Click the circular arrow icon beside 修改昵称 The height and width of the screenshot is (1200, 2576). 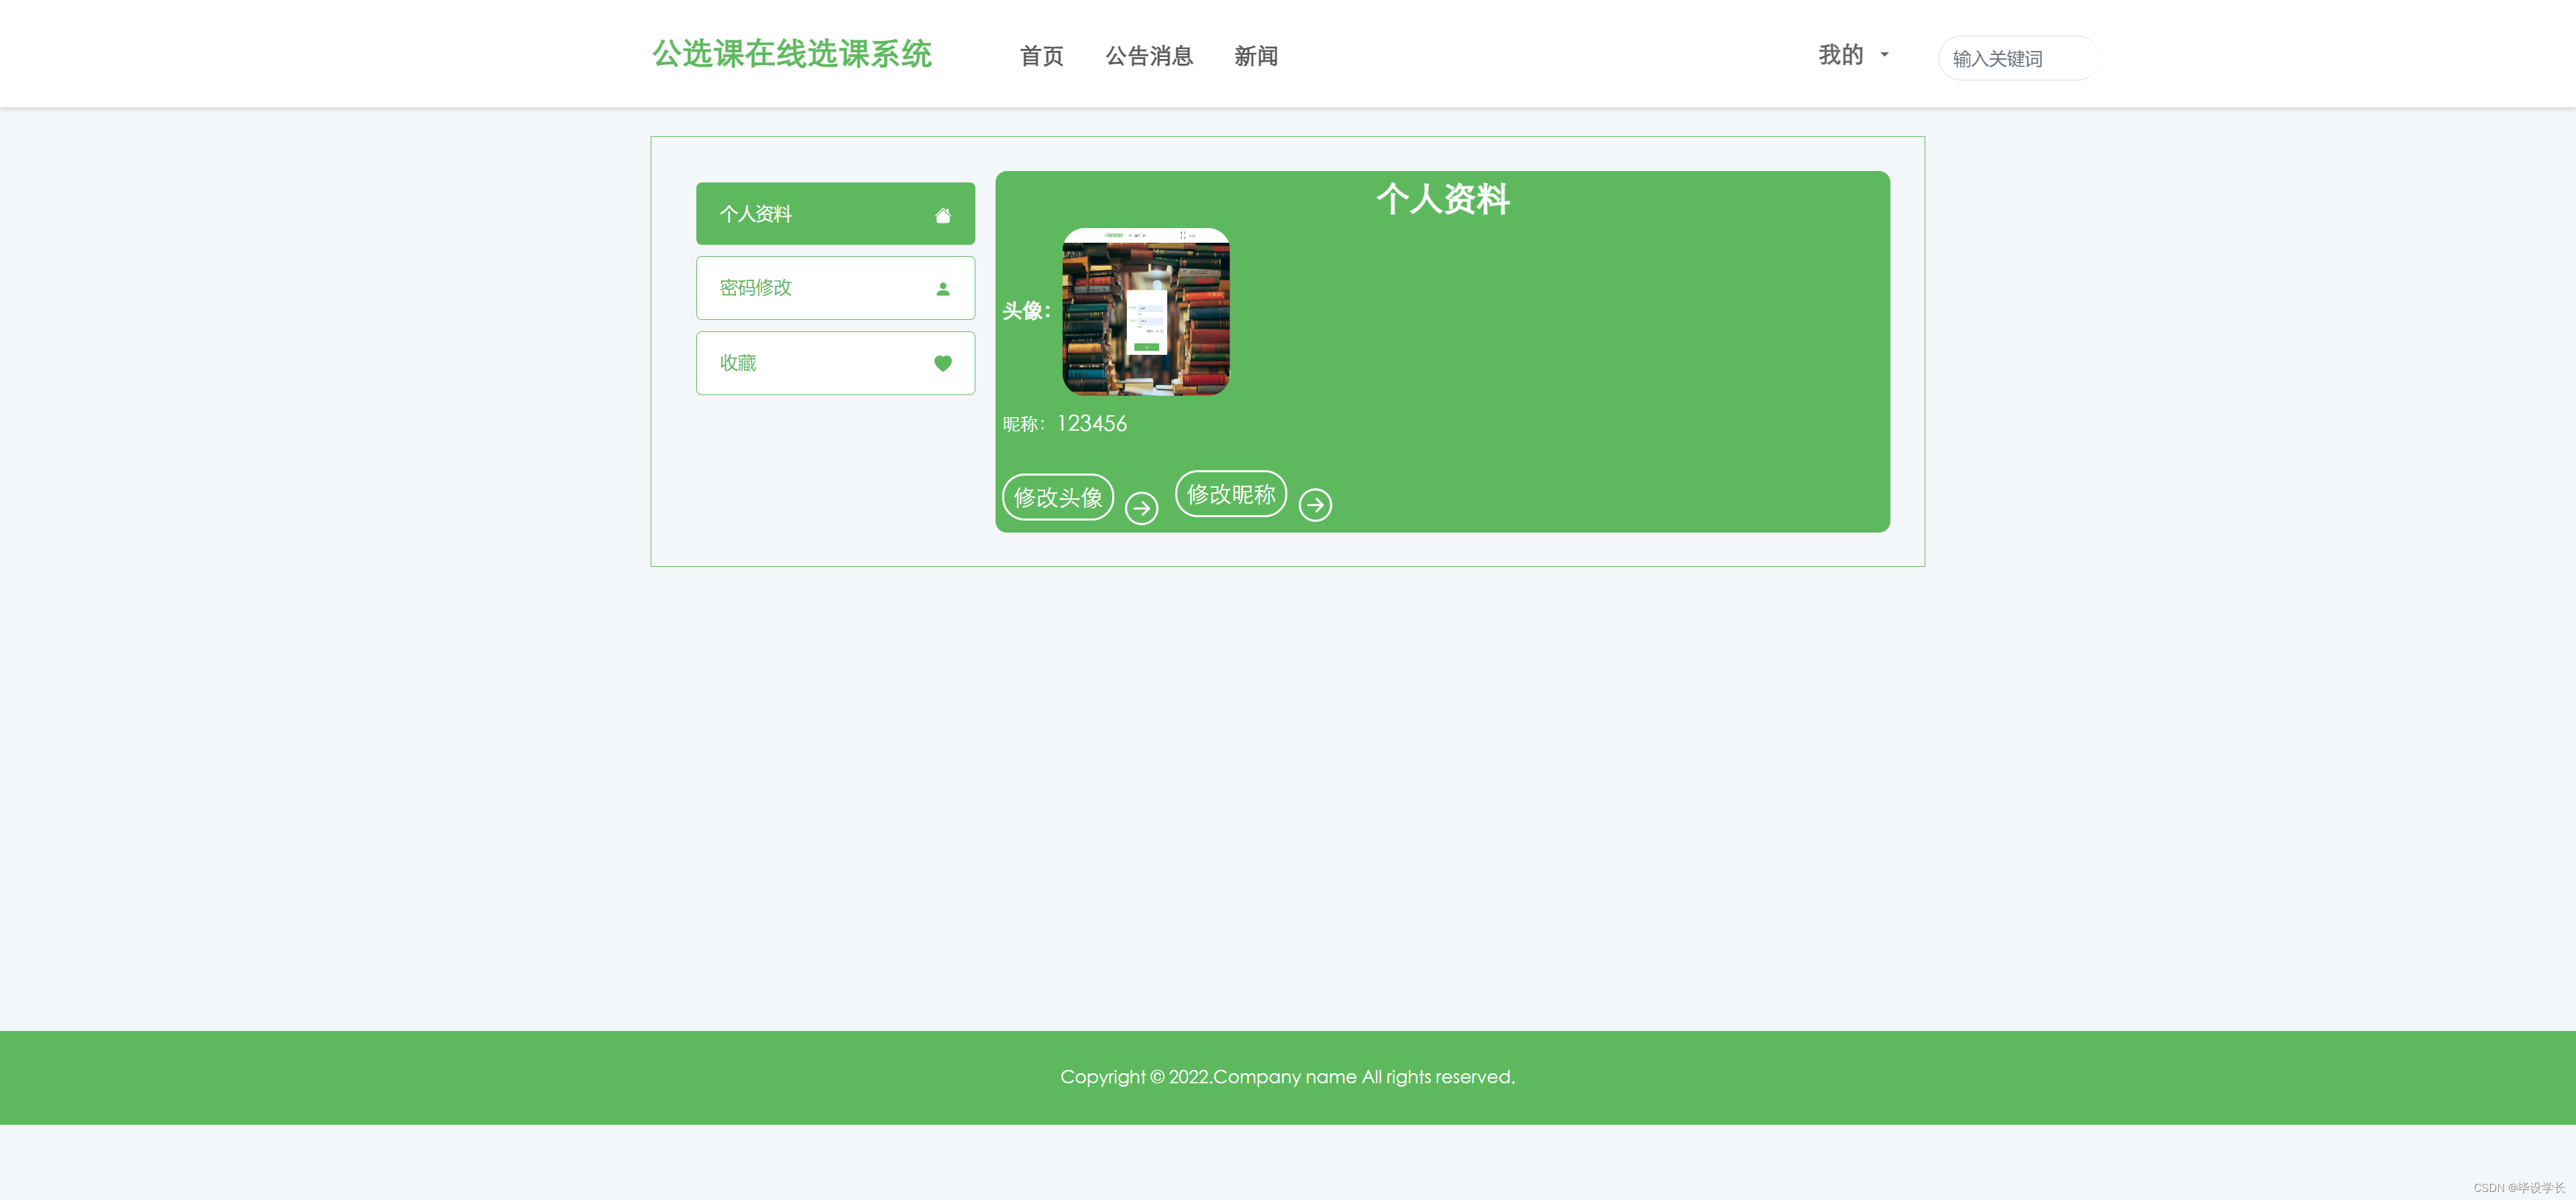pos(1316,505)
